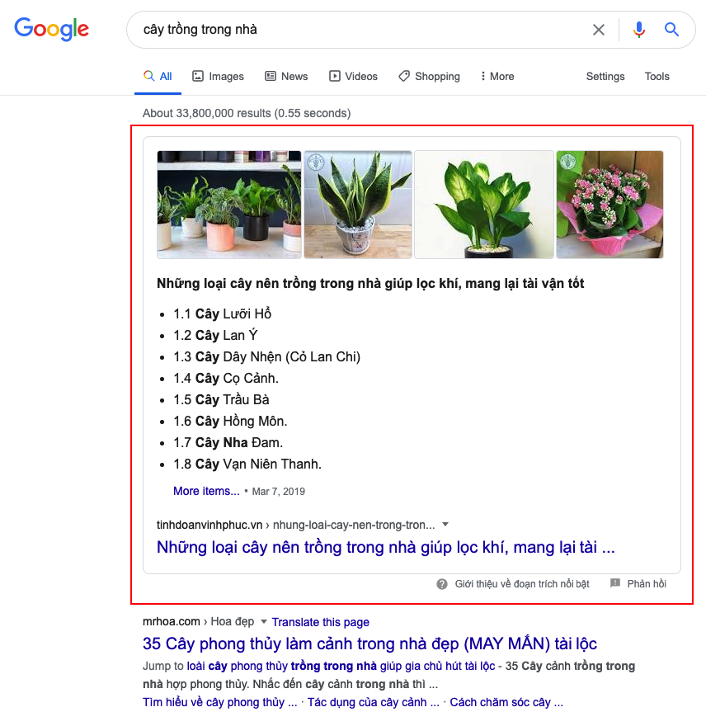Click the help question mark icon
The image size is (706, 726).
442,584
